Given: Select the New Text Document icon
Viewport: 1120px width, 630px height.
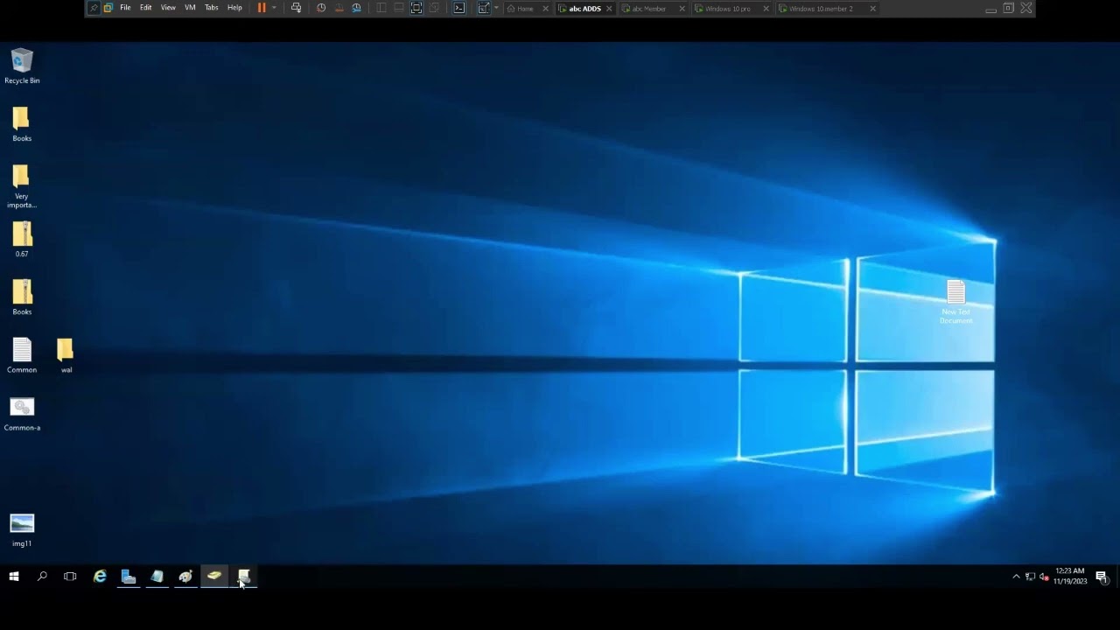Looking at the screenshot, I should [x=955, y=302].
